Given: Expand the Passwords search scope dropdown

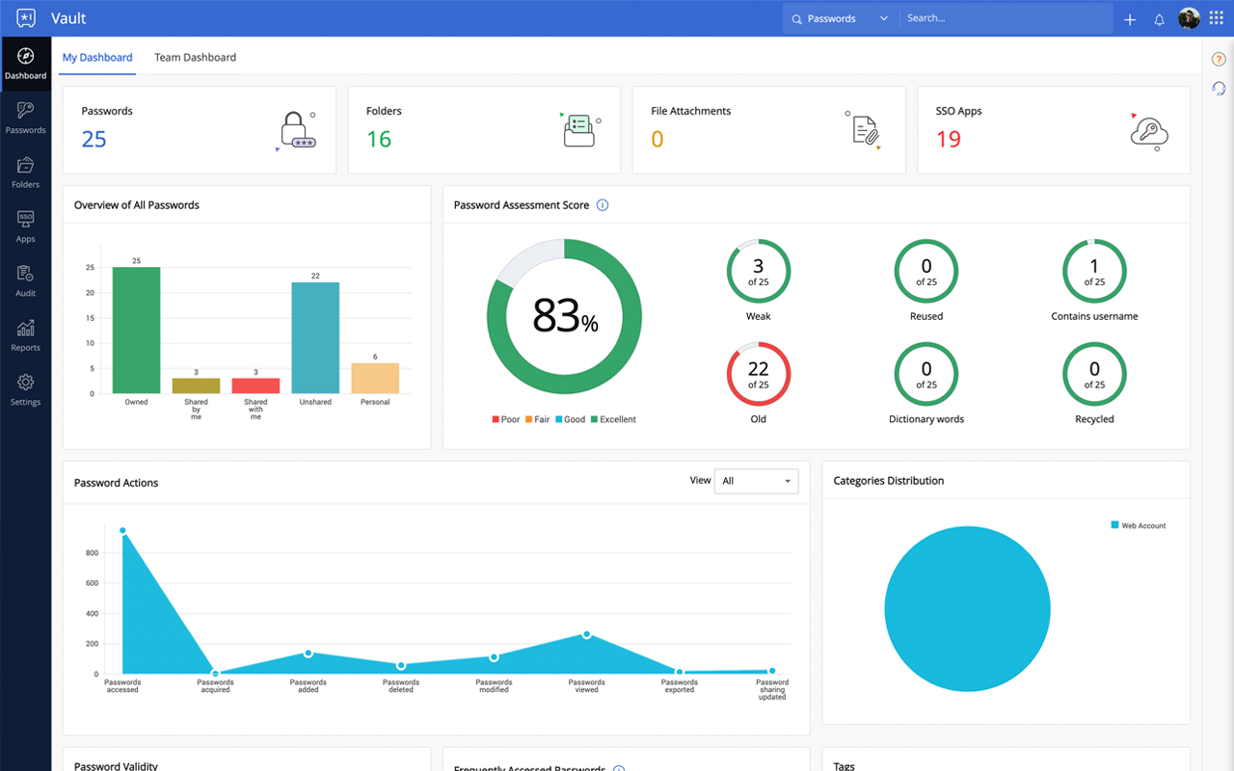Looking at the screenshot, I should coord(840,18).
